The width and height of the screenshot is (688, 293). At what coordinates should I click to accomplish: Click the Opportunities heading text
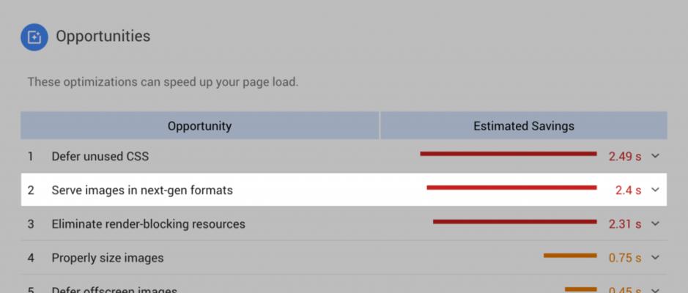[x=103, y=37]
